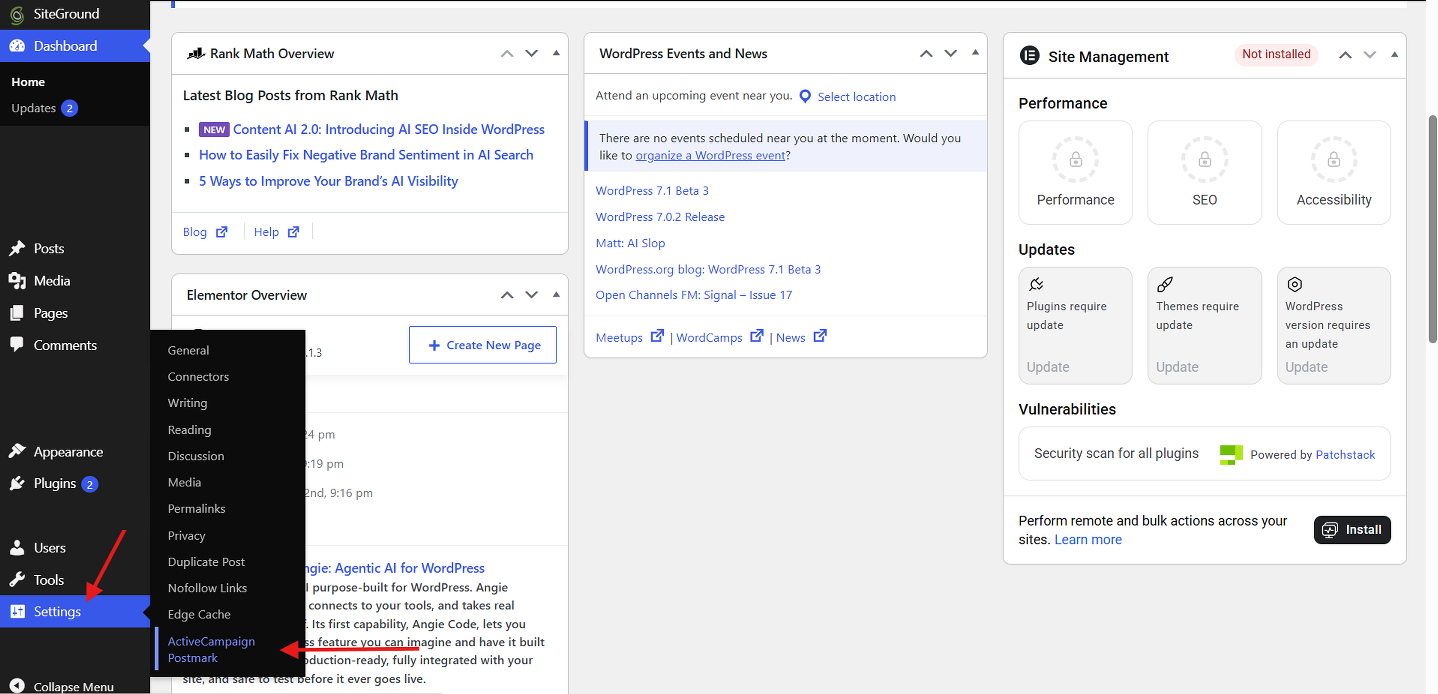Click the Pages document icon
Screen dimensions: 1438x694
(x=17, y=313)
